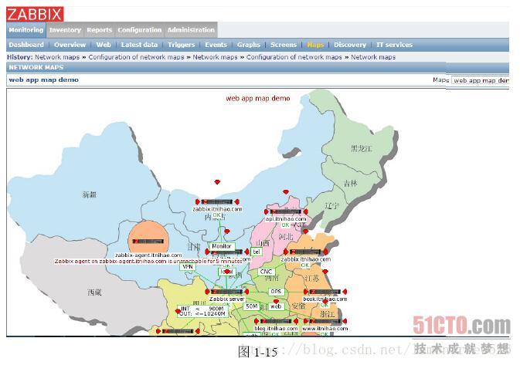Click the 50M link label

(x=252, y=306)
